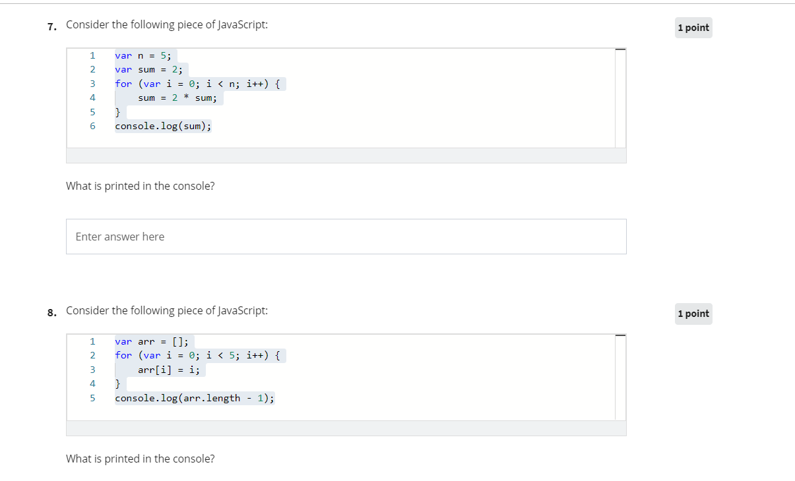Click the console.log(arr.length - 1) statement
Image resolution: width=795 pixels, height=481 pixels.
(x=194, y=398)
